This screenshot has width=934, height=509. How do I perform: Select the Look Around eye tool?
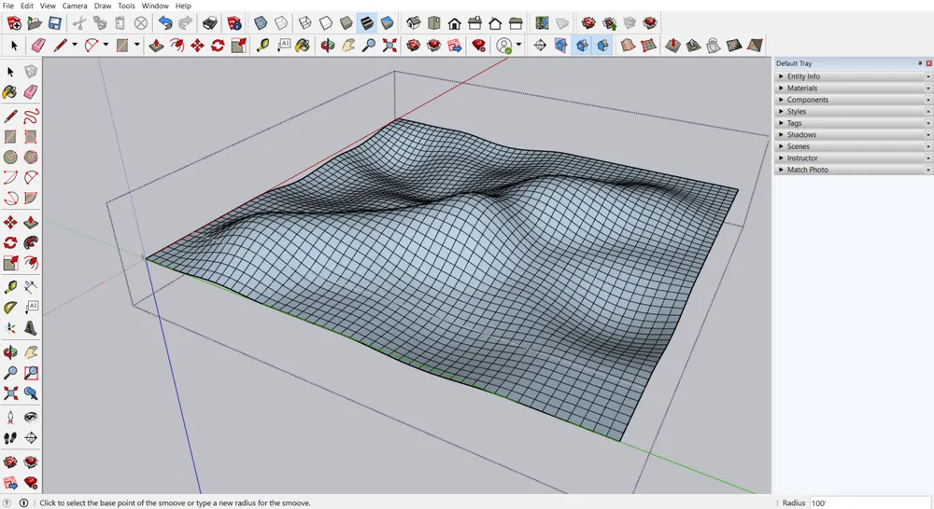tap(31, 418)
